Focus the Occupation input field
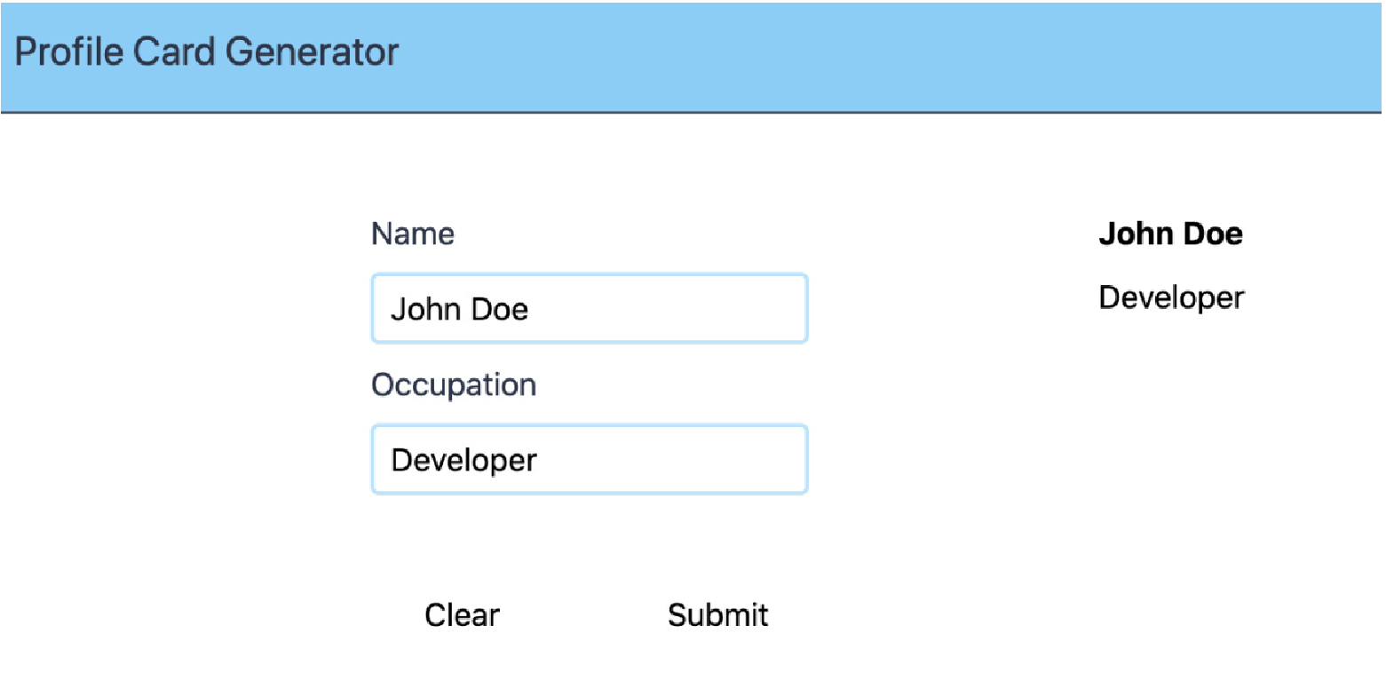Image resolution: width=1386 pixels, height=673 pixels. [x=590, y=459]
